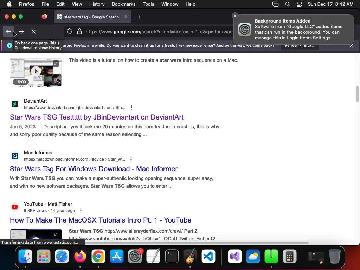This screenshot has height=270, width=360.
Task: Click DeviantArt favicon in result
Action: point(15,104)
